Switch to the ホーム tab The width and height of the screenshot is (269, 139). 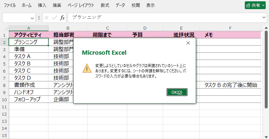(27, 5)
